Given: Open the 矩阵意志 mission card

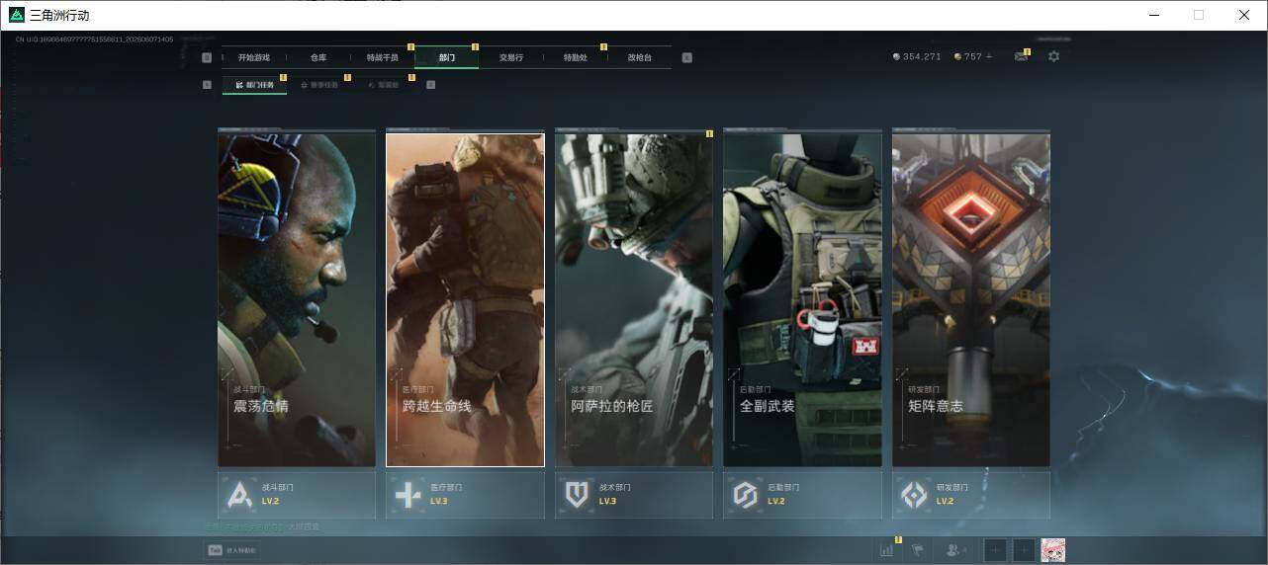Looking at the screenshot, I should (971, 299).
